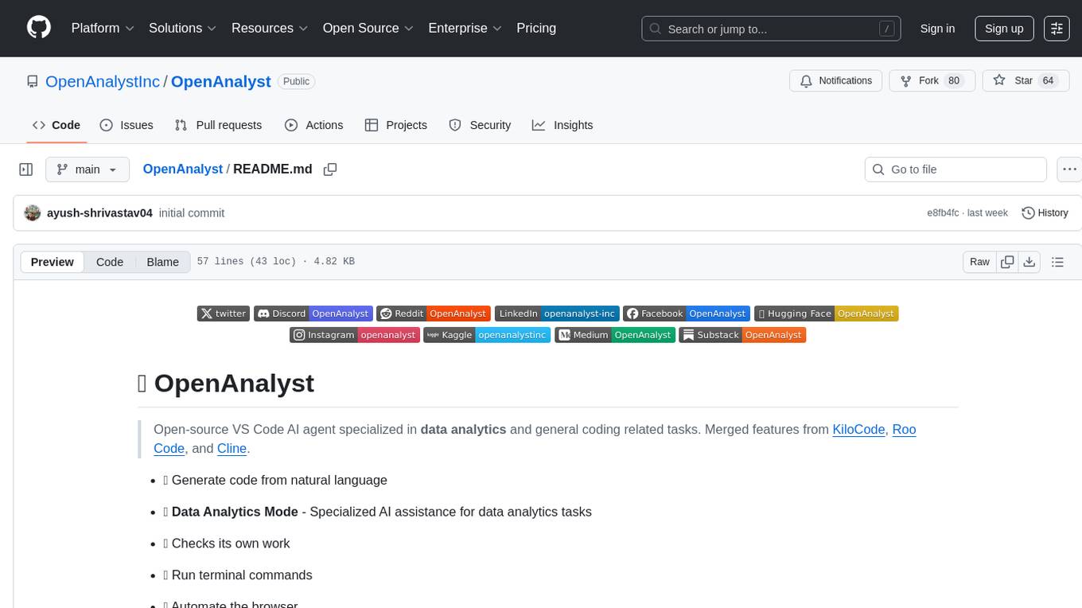Click the 'Run terminal commands' bullet text
Viewport: 1082px width, 608px height.
point(242,575)
